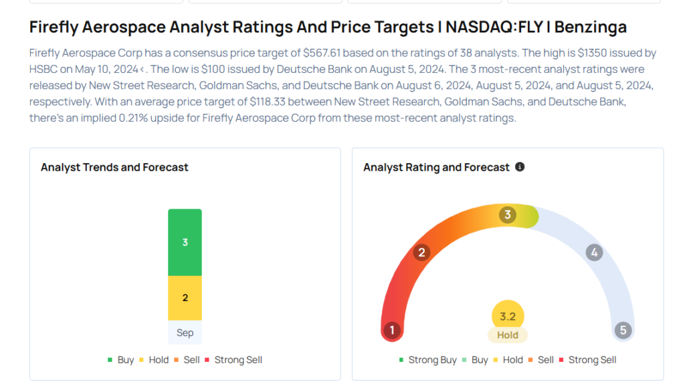Select the green bar segment showing 3
Image resolution: width=685 pixels, height=392 pixels.
[x=185, y=242]
